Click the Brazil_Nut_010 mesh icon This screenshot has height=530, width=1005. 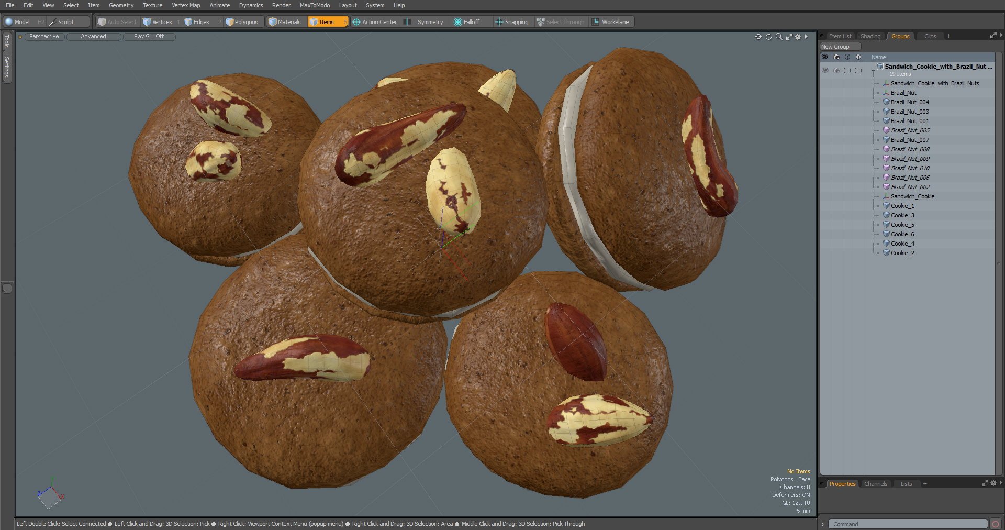(x=886, y=168)
